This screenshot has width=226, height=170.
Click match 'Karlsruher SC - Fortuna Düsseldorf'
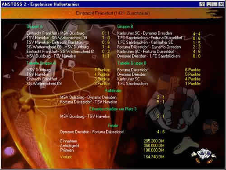coord(146,52)
